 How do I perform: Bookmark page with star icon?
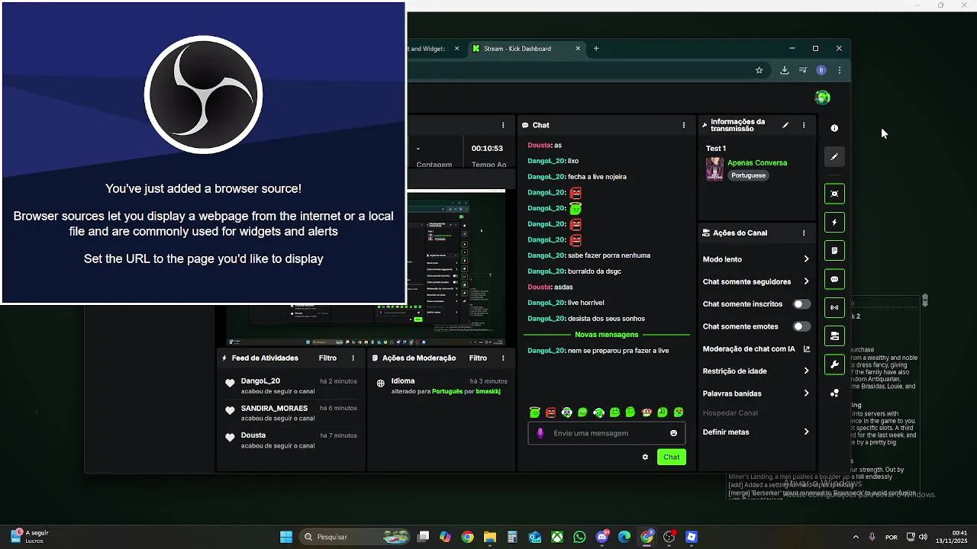759,70
